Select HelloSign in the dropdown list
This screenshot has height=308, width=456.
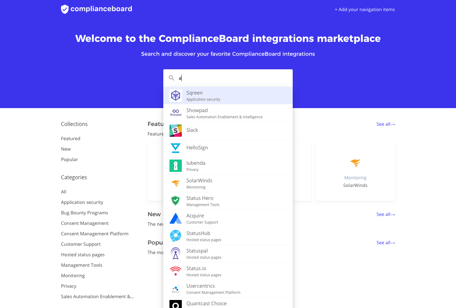228,148
